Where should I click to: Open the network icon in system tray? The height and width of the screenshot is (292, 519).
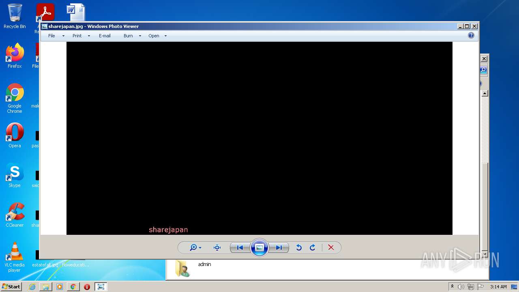point(471,287)
